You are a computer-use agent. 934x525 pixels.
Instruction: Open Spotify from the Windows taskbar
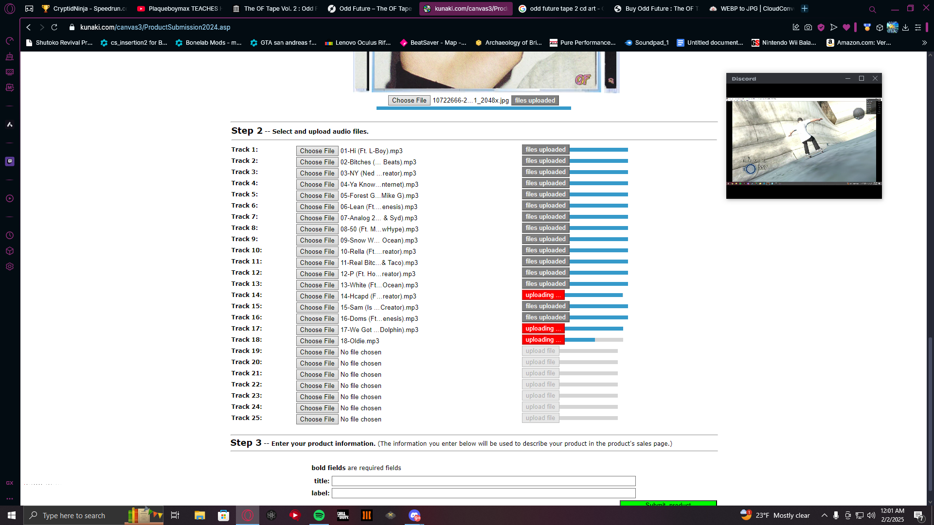[x=319, y=515]
